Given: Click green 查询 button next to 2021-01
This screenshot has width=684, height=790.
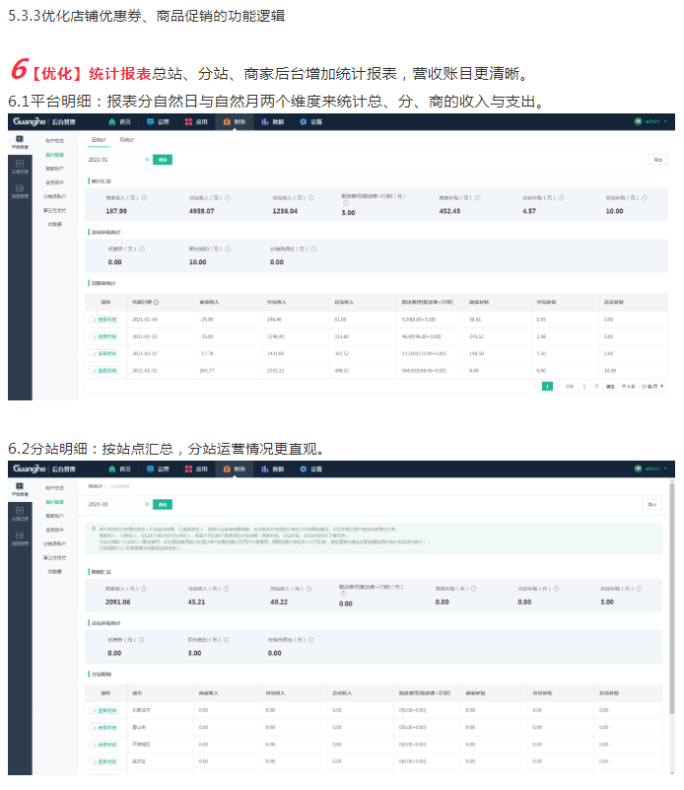Looking at the screenshot, I should tap(163, 159).
